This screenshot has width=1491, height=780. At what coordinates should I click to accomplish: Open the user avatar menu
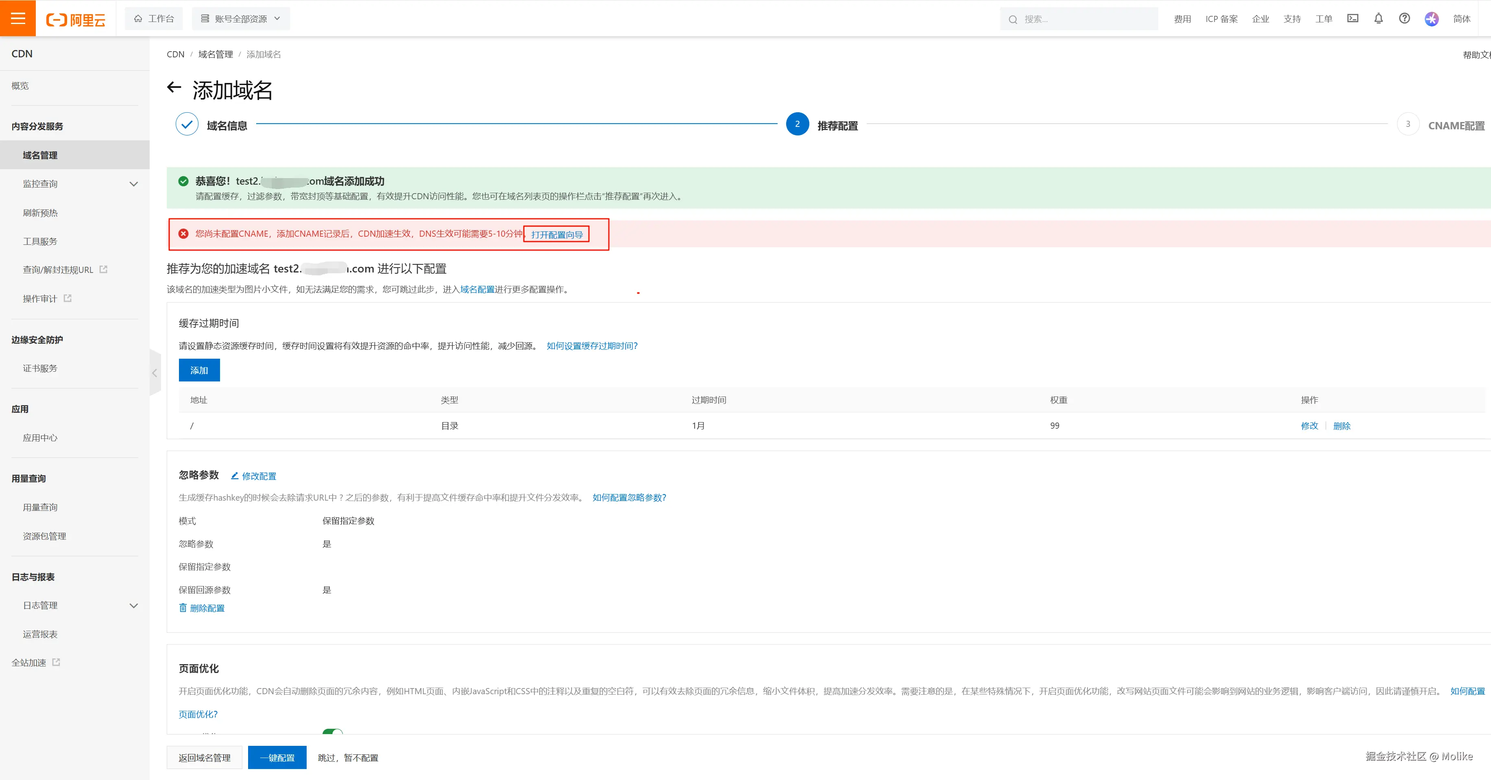tap(1431, 19)
